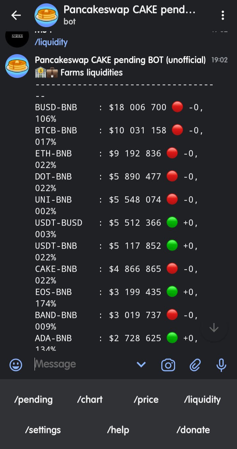Open /settings from the bot keyboard

[x=43, y=430]
